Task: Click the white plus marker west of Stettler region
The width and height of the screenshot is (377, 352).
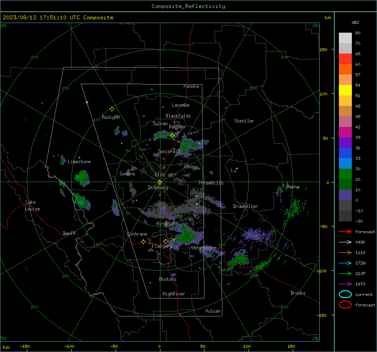Action: point(237,168)
